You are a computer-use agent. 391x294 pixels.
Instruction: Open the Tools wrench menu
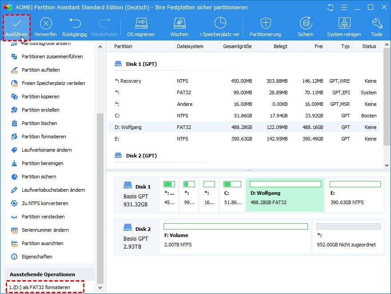377,28
